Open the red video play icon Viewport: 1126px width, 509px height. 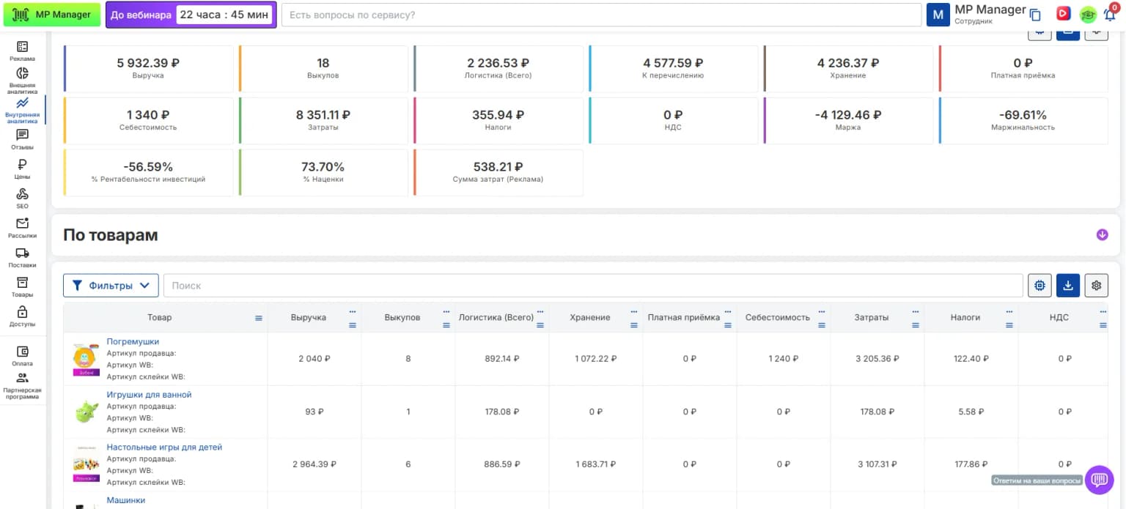click(1062, 13)
